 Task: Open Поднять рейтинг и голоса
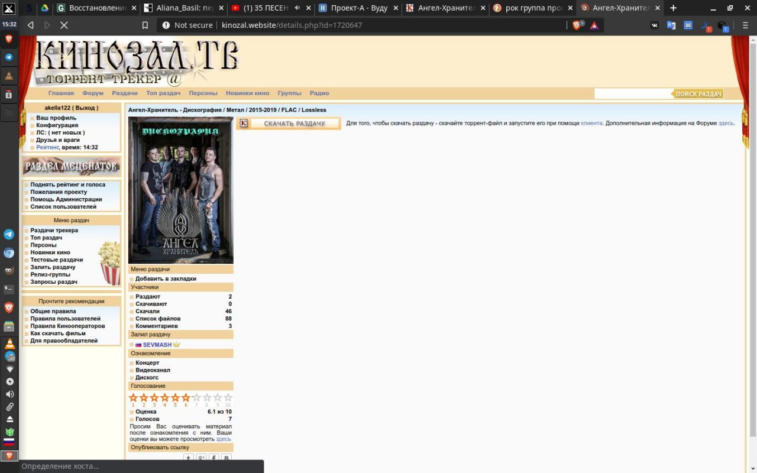(x=68, y=184)
